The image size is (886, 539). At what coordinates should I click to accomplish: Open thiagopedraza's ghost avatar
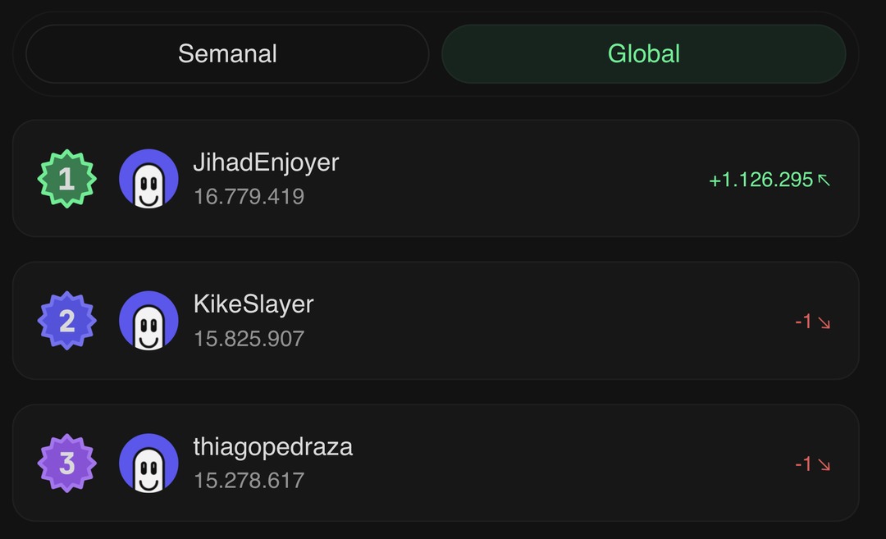148,464
